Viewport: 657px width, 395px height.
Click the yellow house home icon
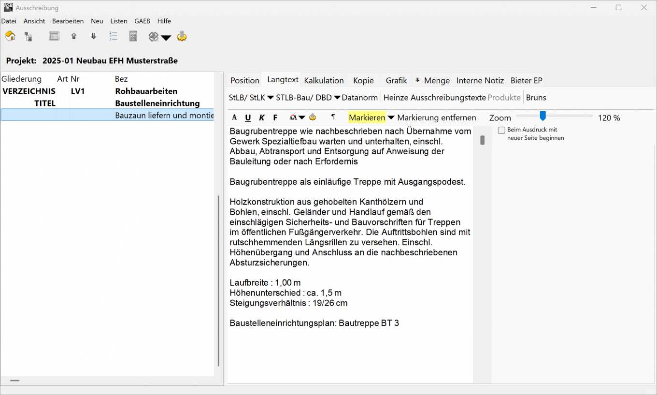click(x=10, y=36)
